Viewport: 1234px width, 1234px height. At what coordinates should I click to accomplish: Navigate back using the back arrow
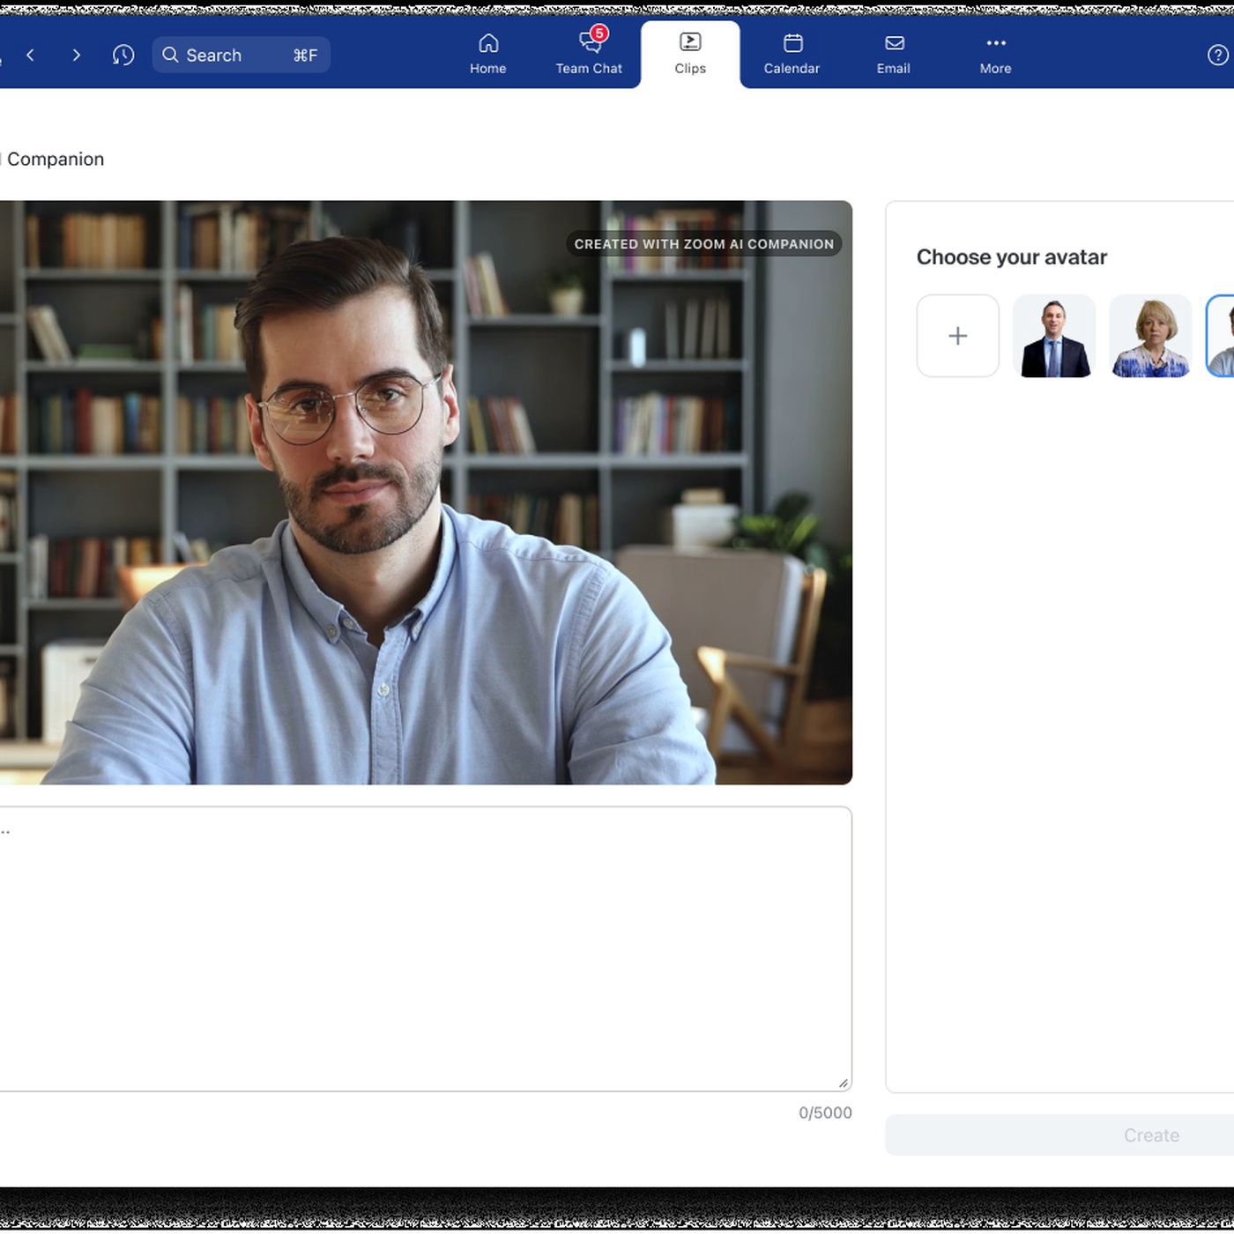32,55
